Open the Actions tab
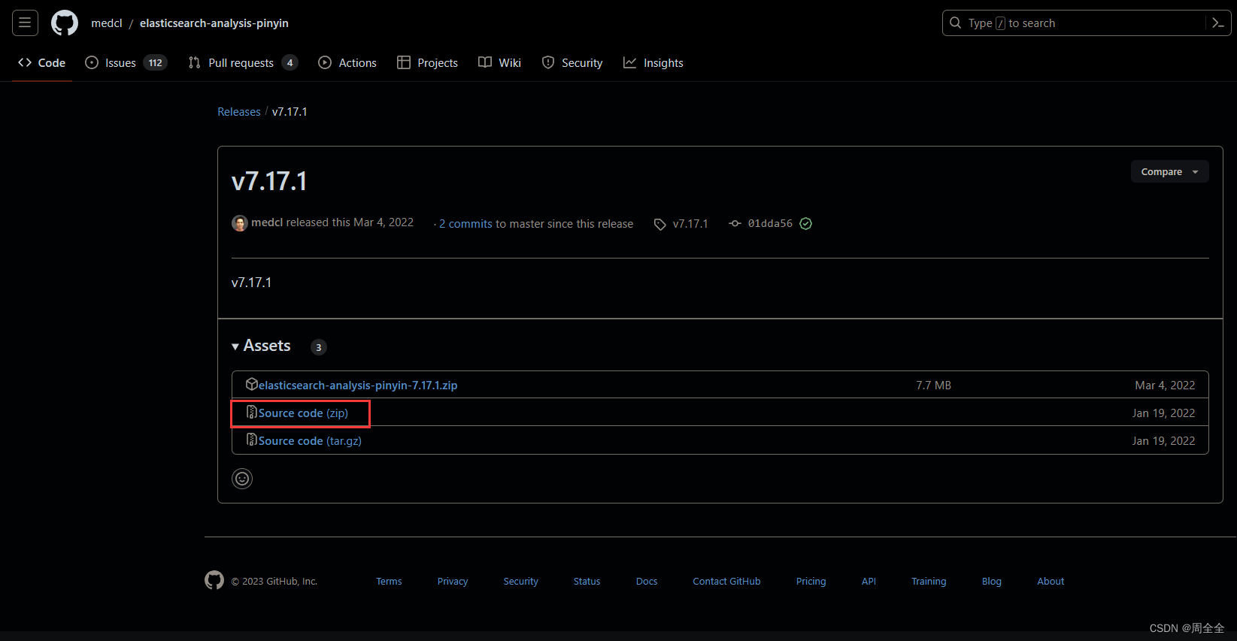Screen dimensions: 1237x641 pyautogui.click(x=347, y=63)
